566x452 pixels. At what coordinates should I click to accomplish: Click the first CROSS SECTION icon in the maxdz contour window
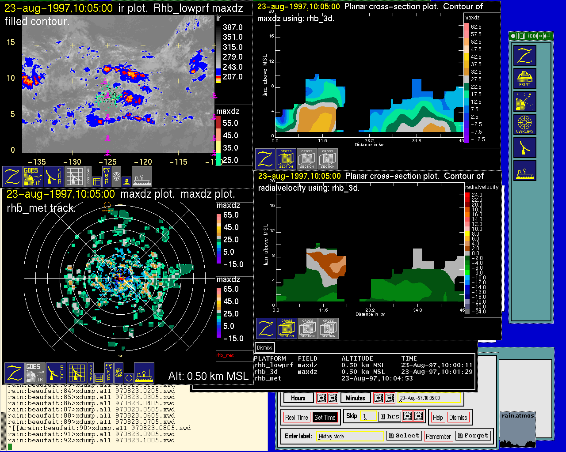pos(286,159)
